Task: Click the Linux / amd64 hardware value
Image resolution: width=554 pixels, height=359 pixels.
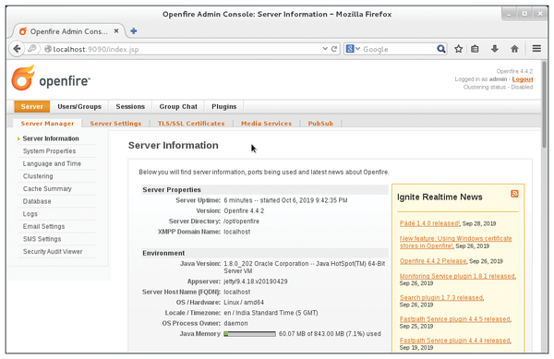Action: (x=244, y=302)
